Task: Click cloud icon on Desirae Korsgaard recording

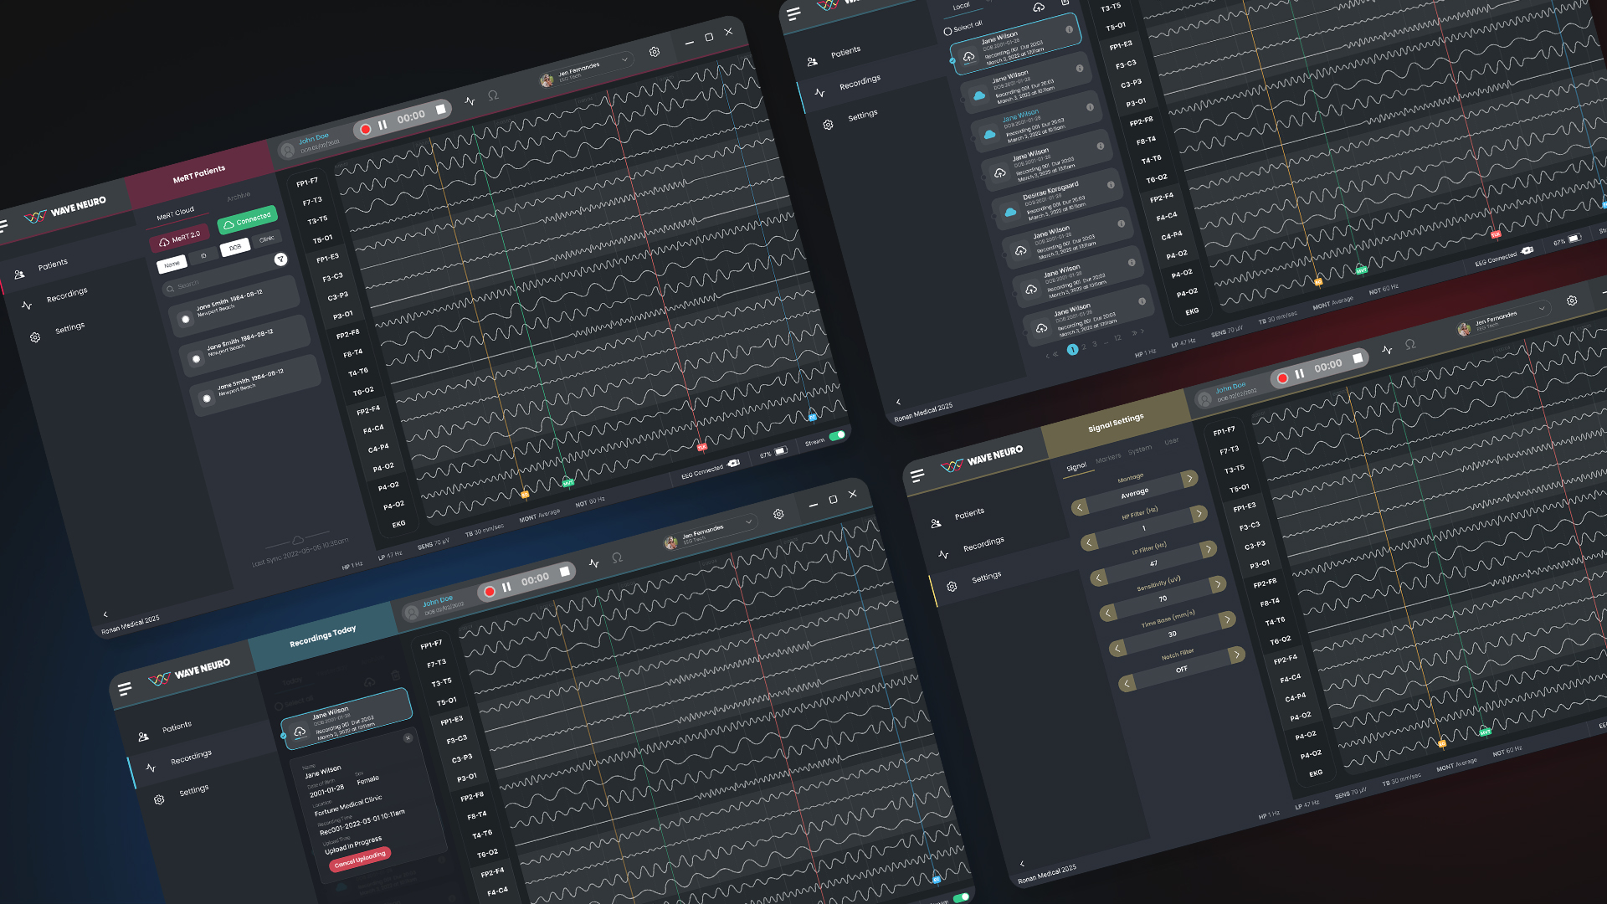Action: click(x=1010, y=213)
